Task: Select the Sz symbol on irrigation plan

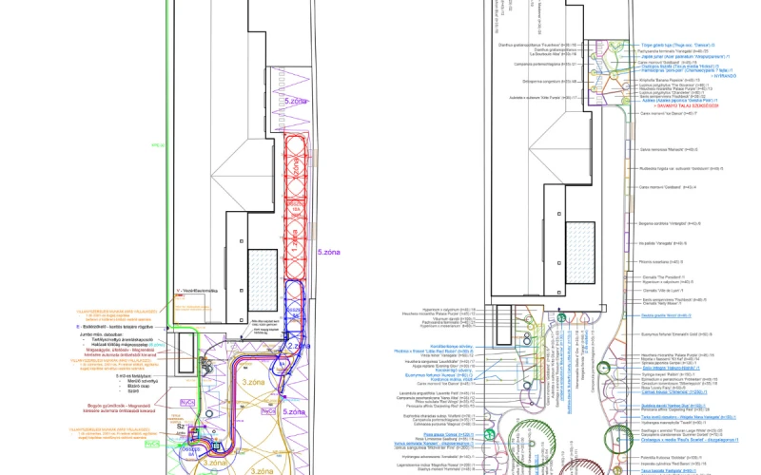Action: 181,428
